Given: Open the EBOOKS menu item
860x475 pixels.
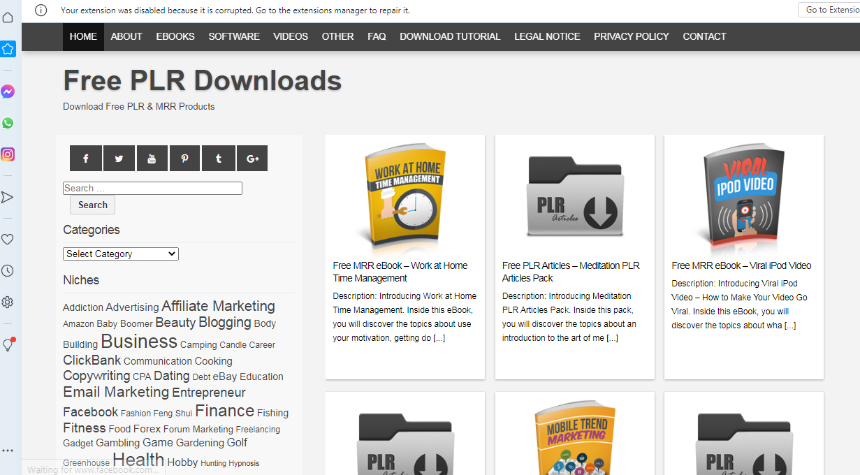Looking at the screenshot, I should pyautogui.click(x=175, y=36).
